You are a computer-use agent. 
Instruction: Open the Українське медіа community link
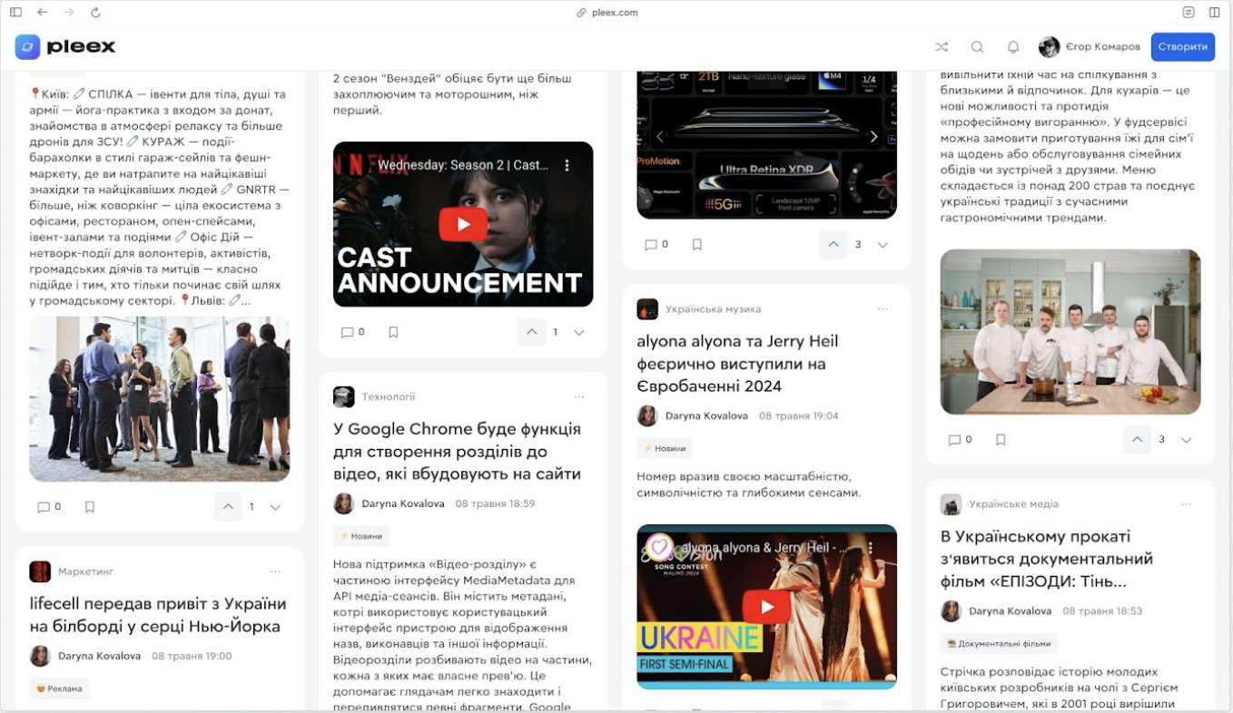pyautogui.click(x=1013, y=504)
